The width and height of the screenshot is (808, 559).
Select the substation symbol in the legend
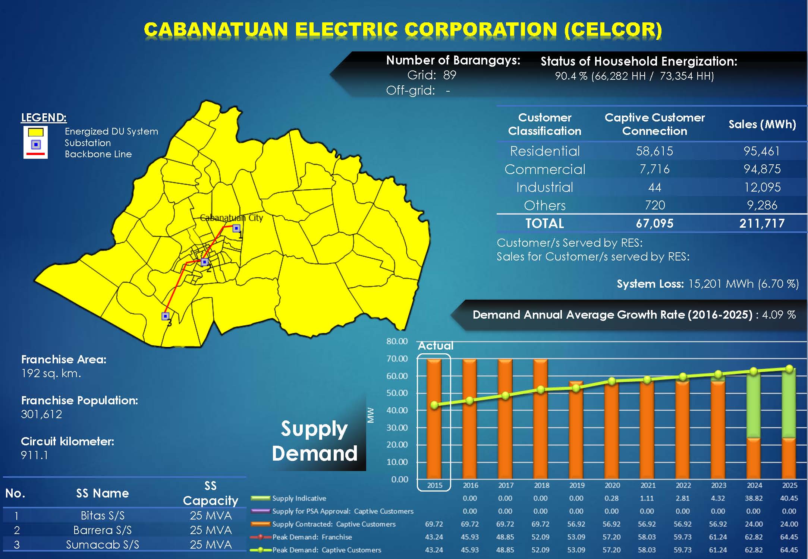[x=36, y=144]
